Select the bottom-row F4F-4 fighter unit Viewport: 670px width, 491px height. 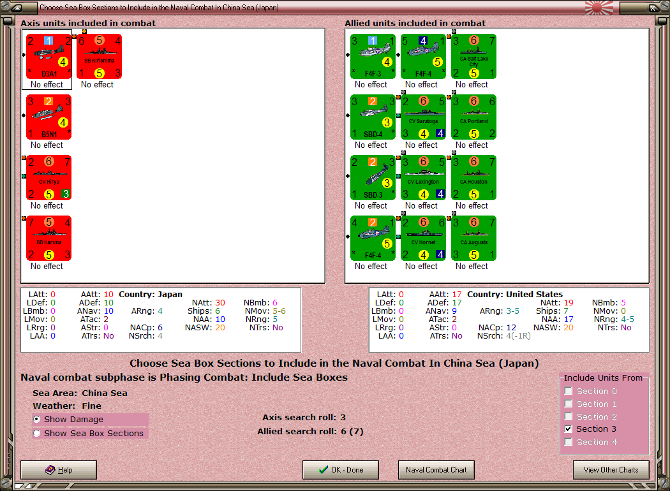(373, 238)
